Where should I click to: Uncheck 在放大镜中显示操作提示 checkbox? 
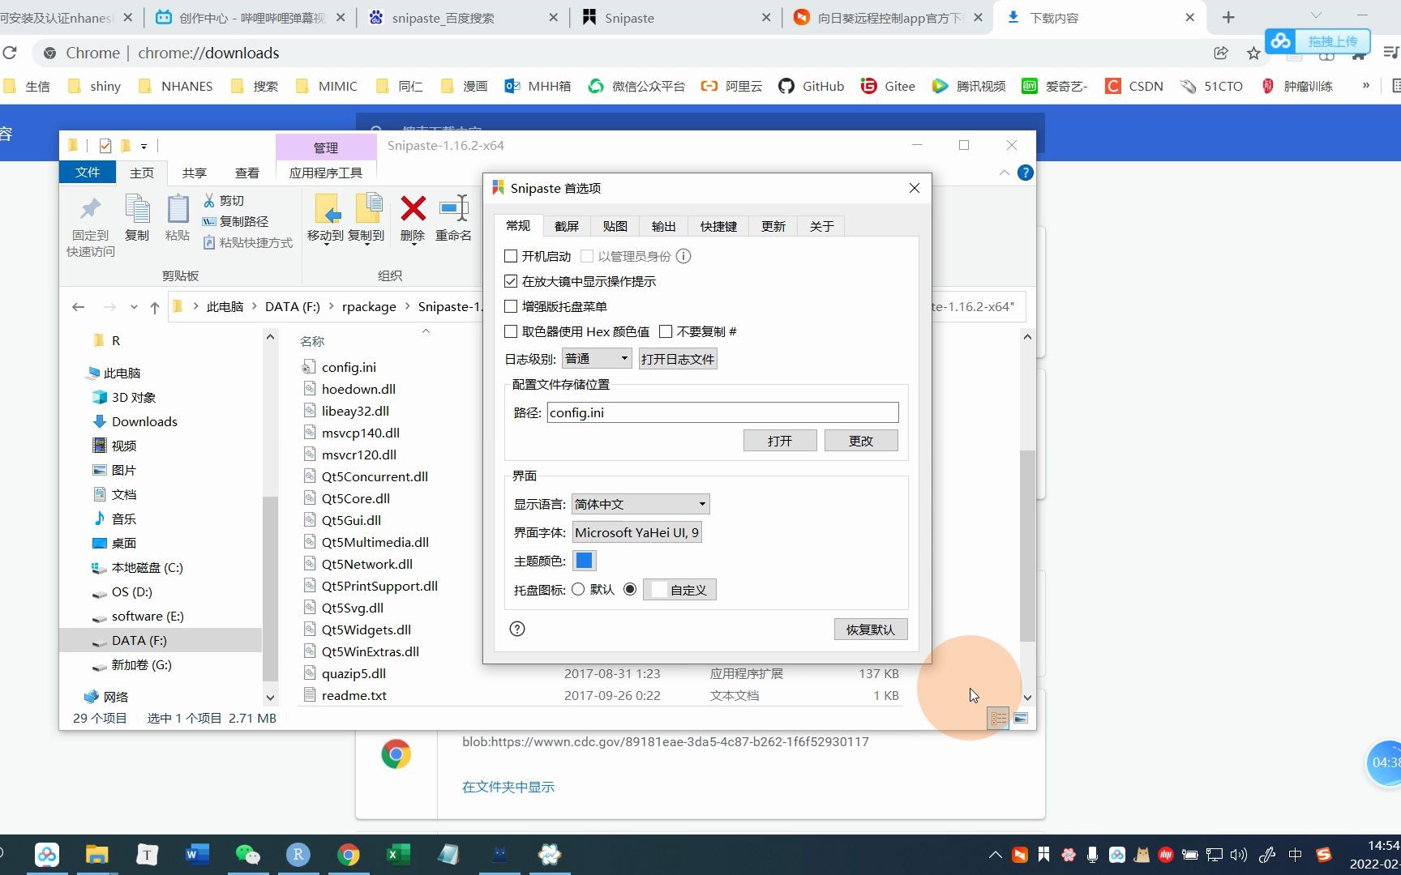pyautogui.click(x=511, y=281)
